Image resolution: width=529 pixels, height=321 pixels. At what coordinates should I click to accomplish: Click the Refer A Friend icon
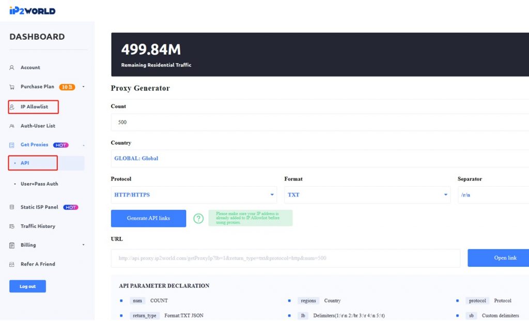[12, 264]
